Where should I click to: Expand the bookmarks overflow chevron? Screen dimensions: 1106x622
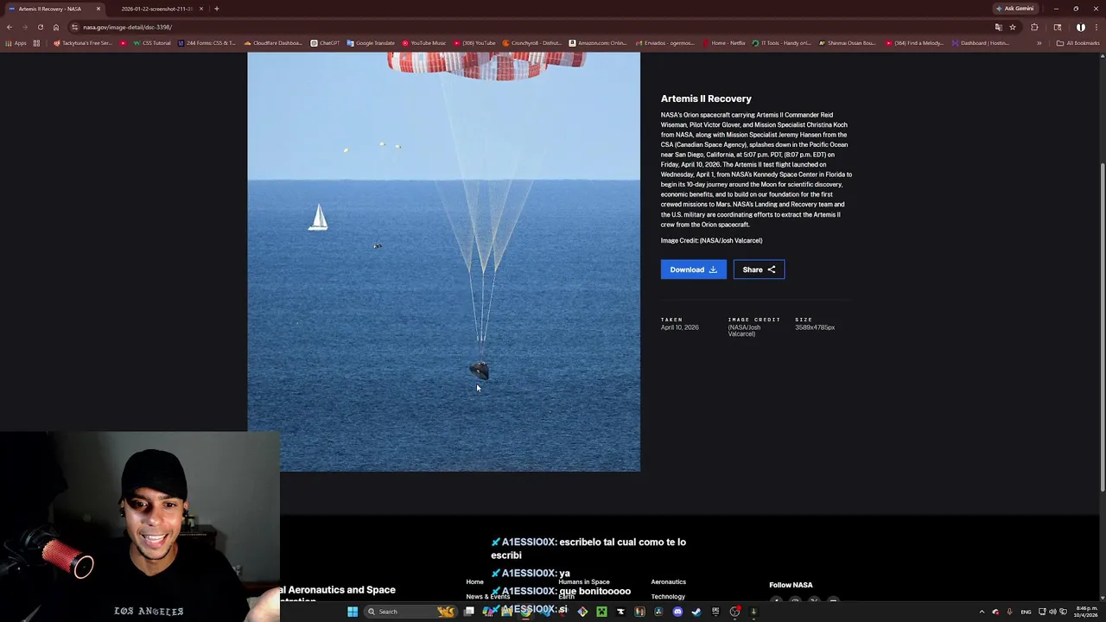pyautogui.click(x=1039, y=43)
